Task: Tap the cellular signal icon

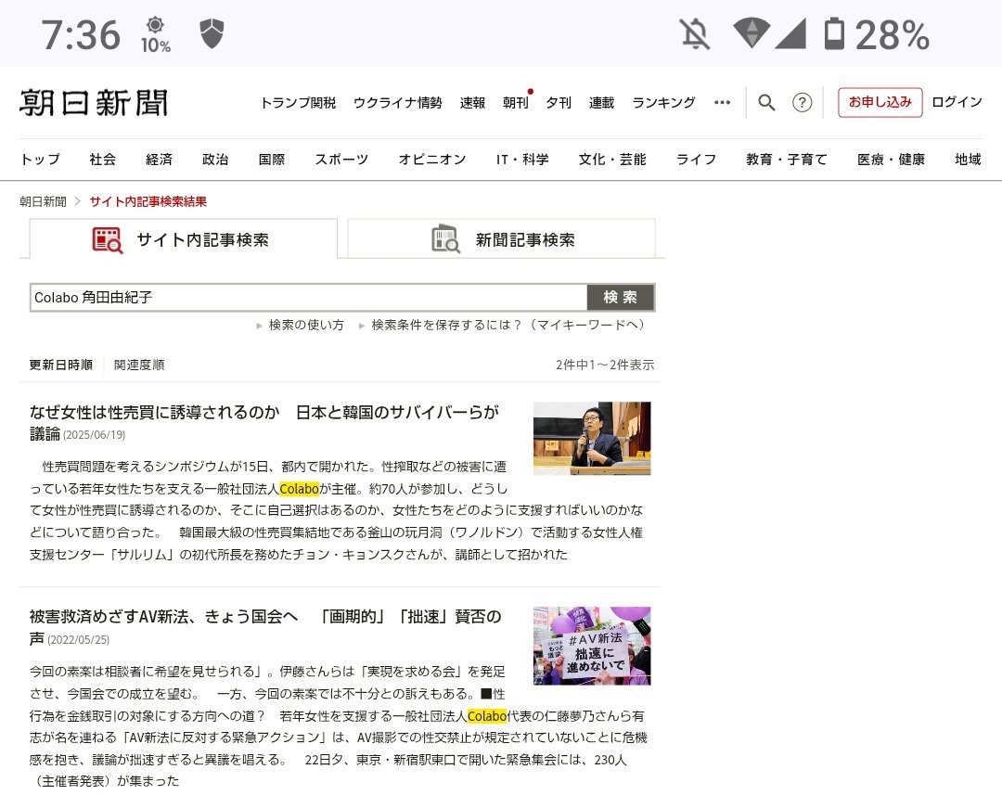Action: click(x=790, y=33)
